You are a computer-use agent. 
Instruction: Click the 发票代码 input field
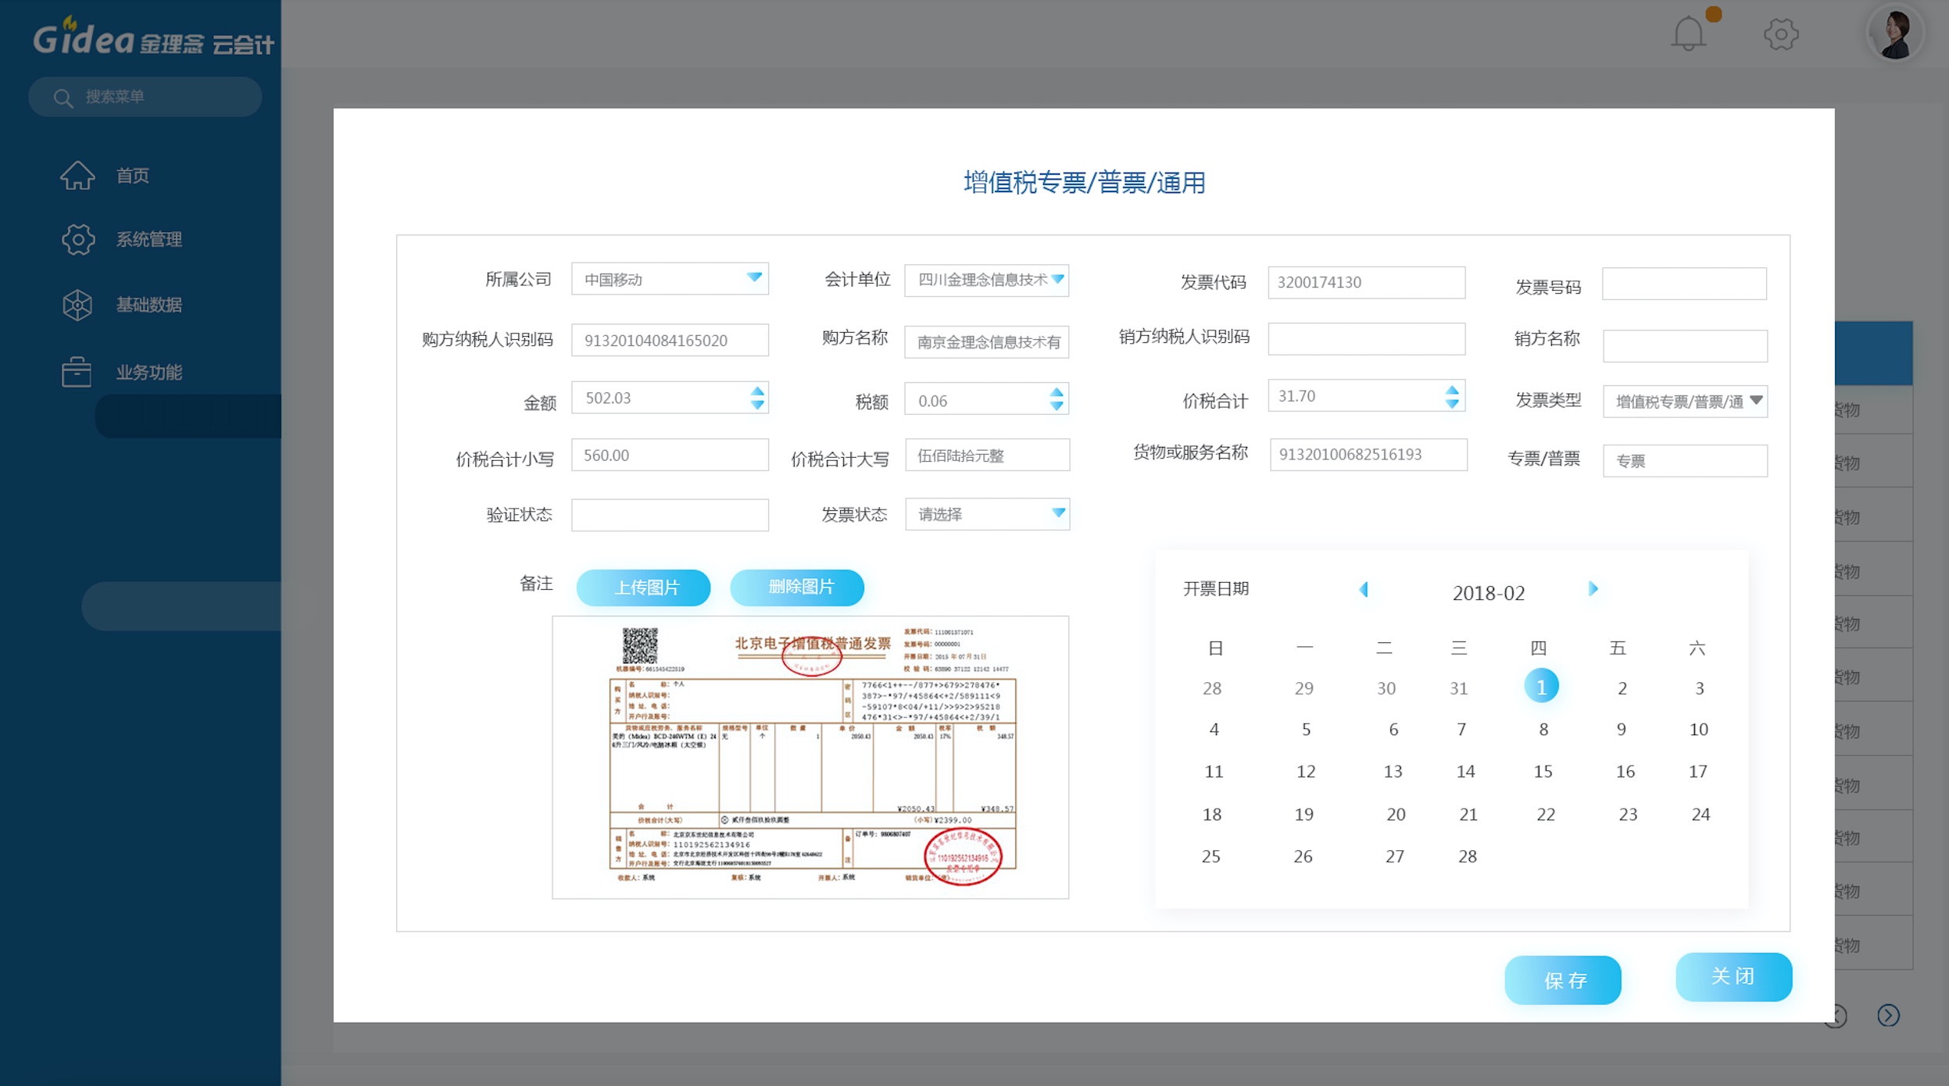[x=1366, y=282]
